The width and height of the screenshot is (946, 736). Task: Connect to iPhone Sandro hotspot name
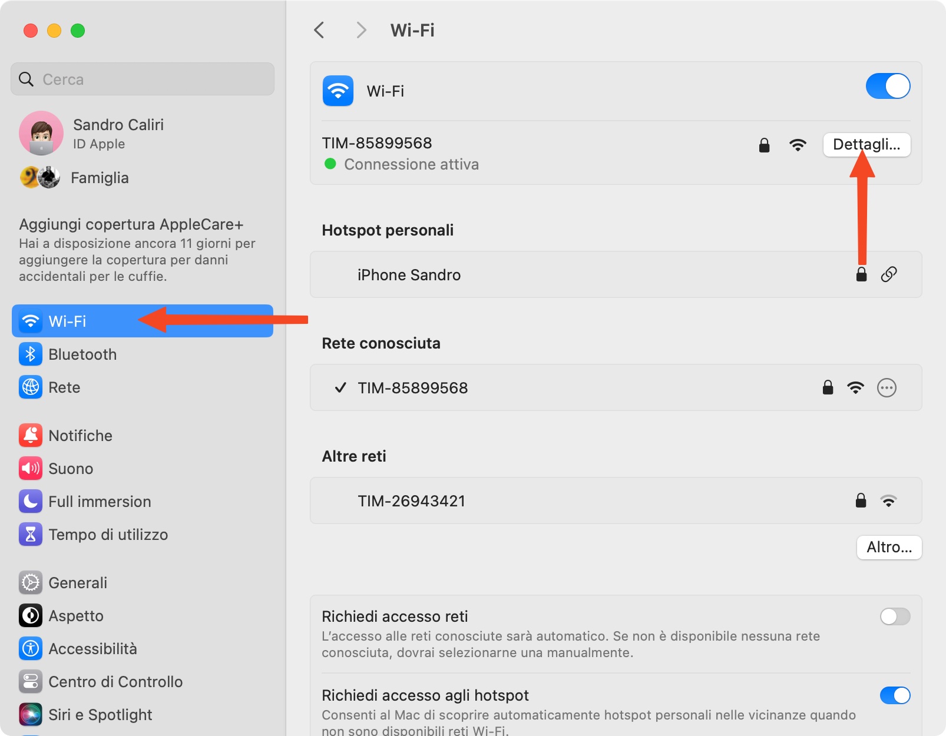(x=409, y=275)
